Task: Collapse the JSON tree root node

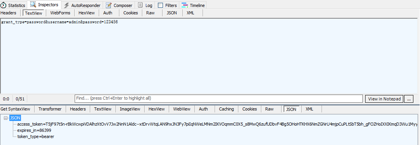Action: (5, 118)
